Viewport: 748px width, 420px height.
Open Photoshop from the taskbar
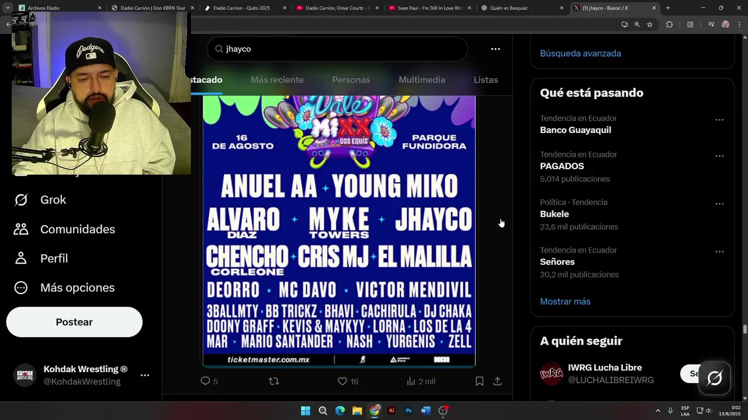(x=408, y=411)
